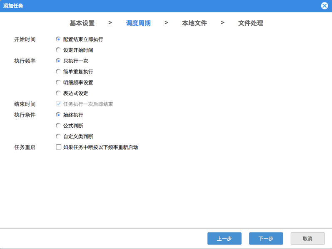Choose 简单重复执行 frequency option
The image size is (332, 249).
tap(58, 71)
